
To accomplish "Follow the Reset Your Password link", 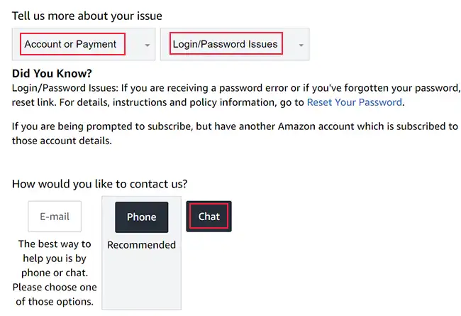I will [354, 102].
